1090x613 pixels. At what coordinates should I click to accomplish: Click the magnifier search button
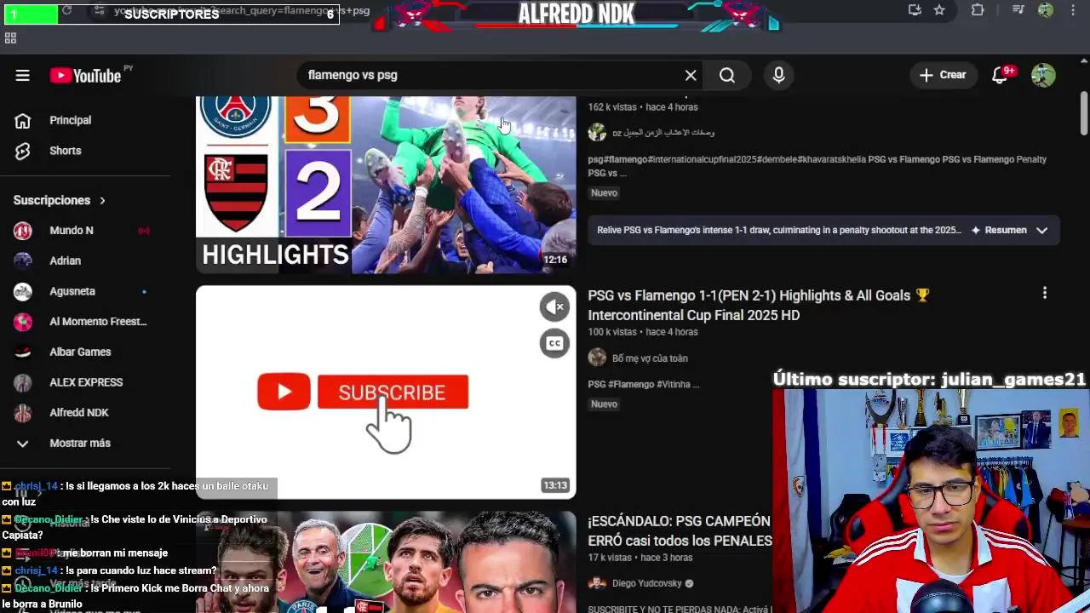[x=727, y=76]
